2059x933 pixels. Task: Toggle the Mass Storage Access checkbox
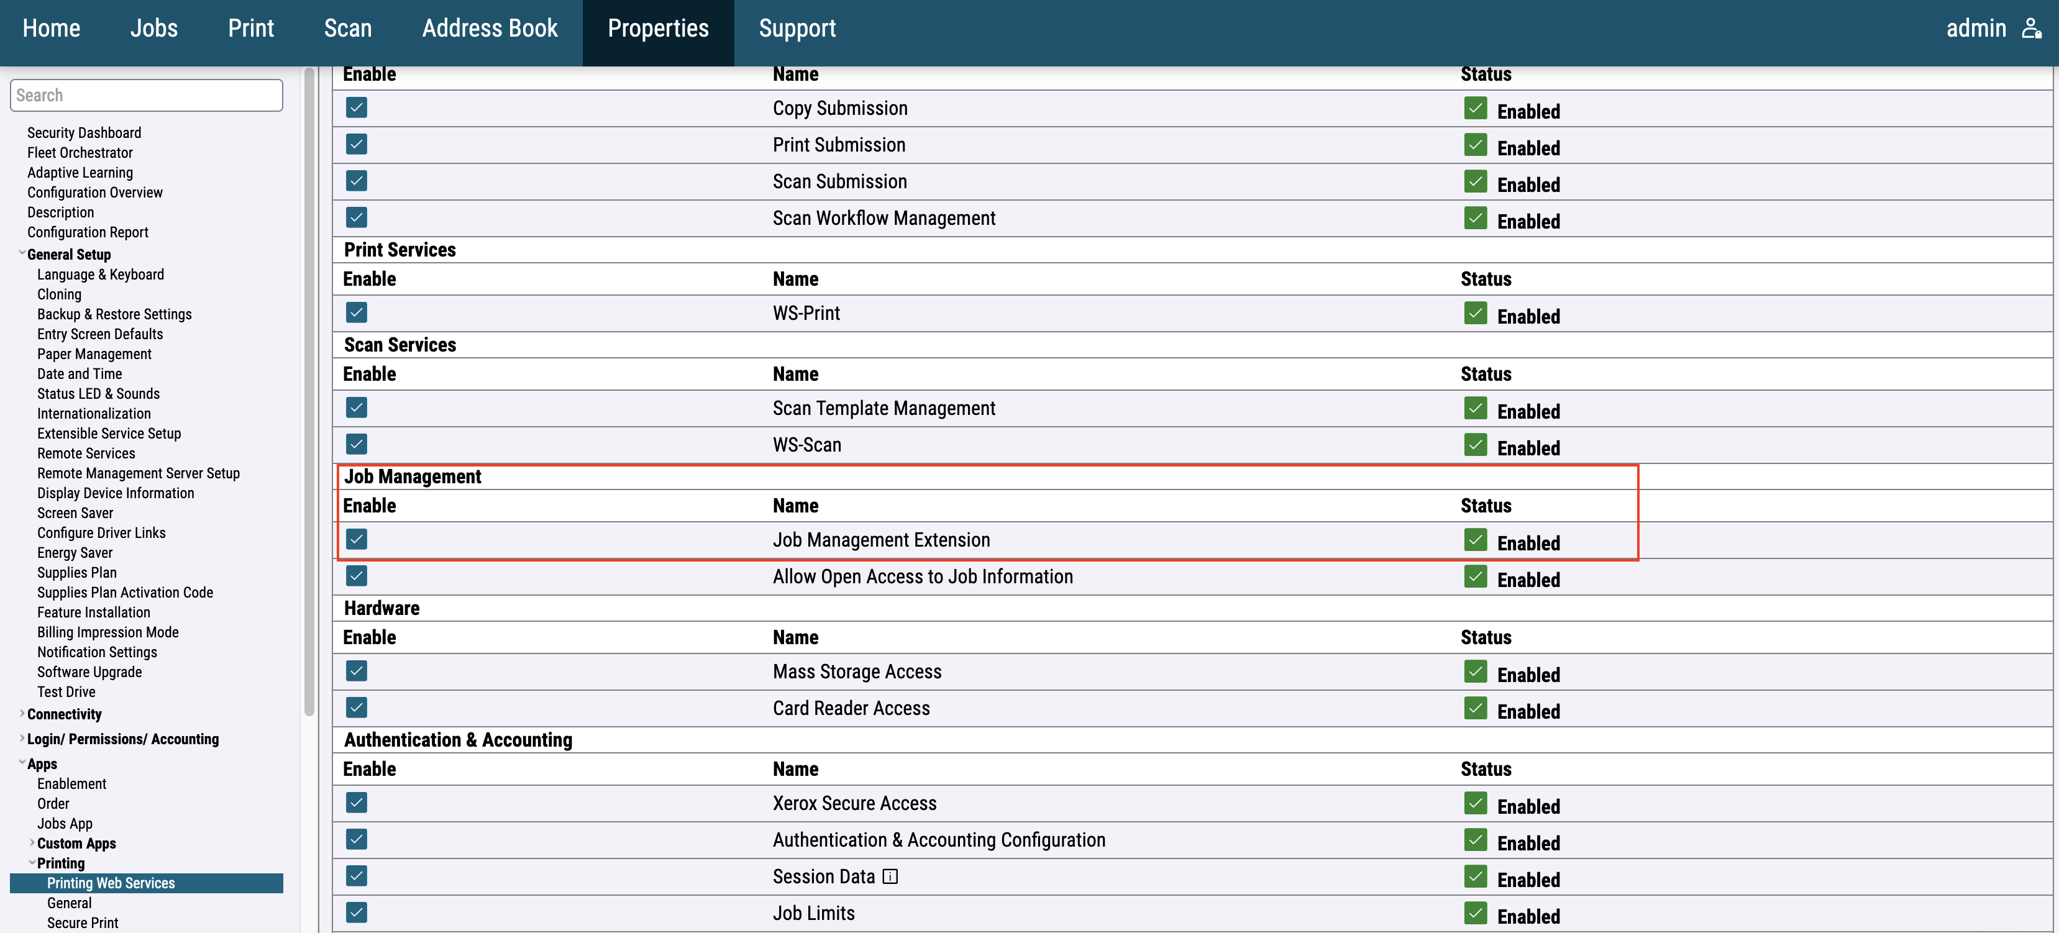pyautogui.click(x=357, y=671)
